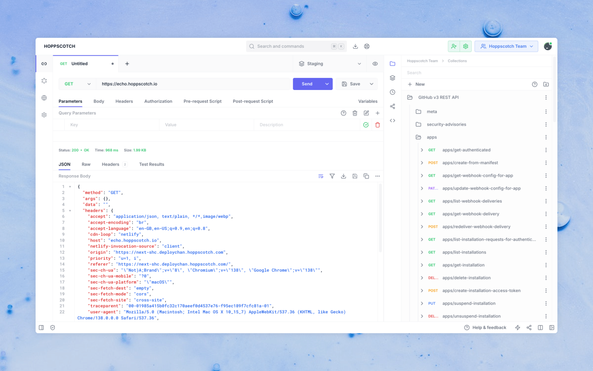The height and width of the screenshot is (371, 593).
Task: Open more options for meta folder
Action: 546,112
